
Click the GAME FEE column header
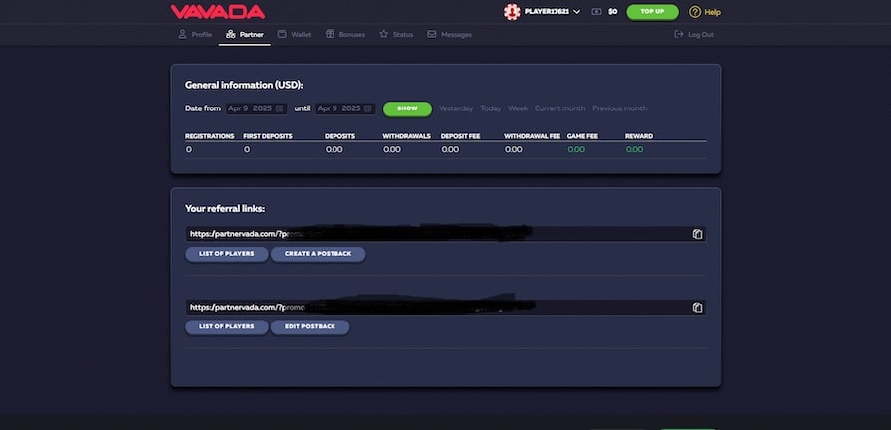click(x=583, y=136)
